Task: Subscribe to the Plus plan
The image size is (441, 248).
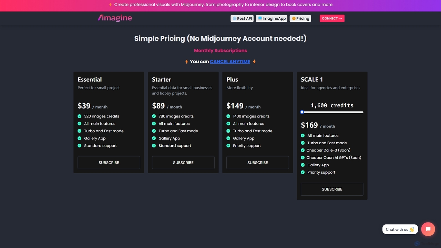Action: tap(258, 163)
